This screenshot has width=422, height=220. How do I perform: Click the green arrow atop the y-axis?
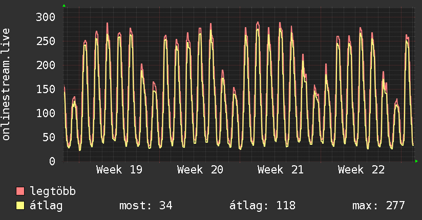point(64,6)
